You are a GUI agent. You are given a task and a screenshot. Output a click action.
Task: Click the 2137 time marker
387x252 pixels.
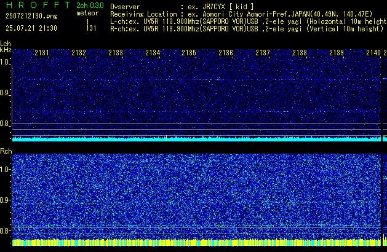click(263, 53)
